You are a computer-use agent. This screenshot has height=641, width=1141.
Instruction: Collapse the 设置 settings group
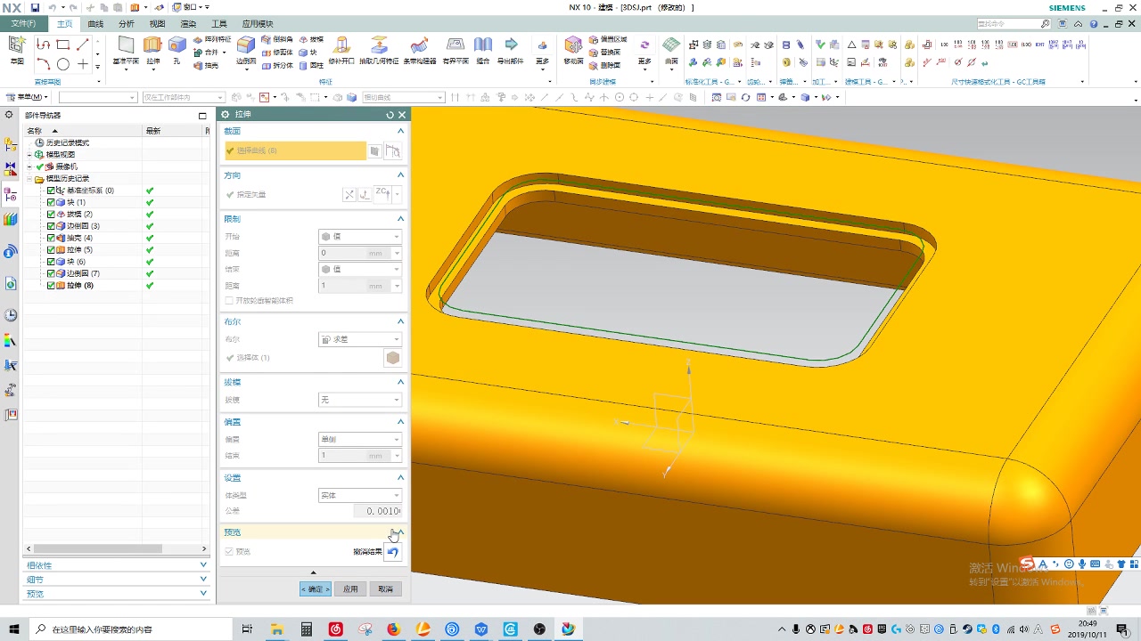click(400, 478)
